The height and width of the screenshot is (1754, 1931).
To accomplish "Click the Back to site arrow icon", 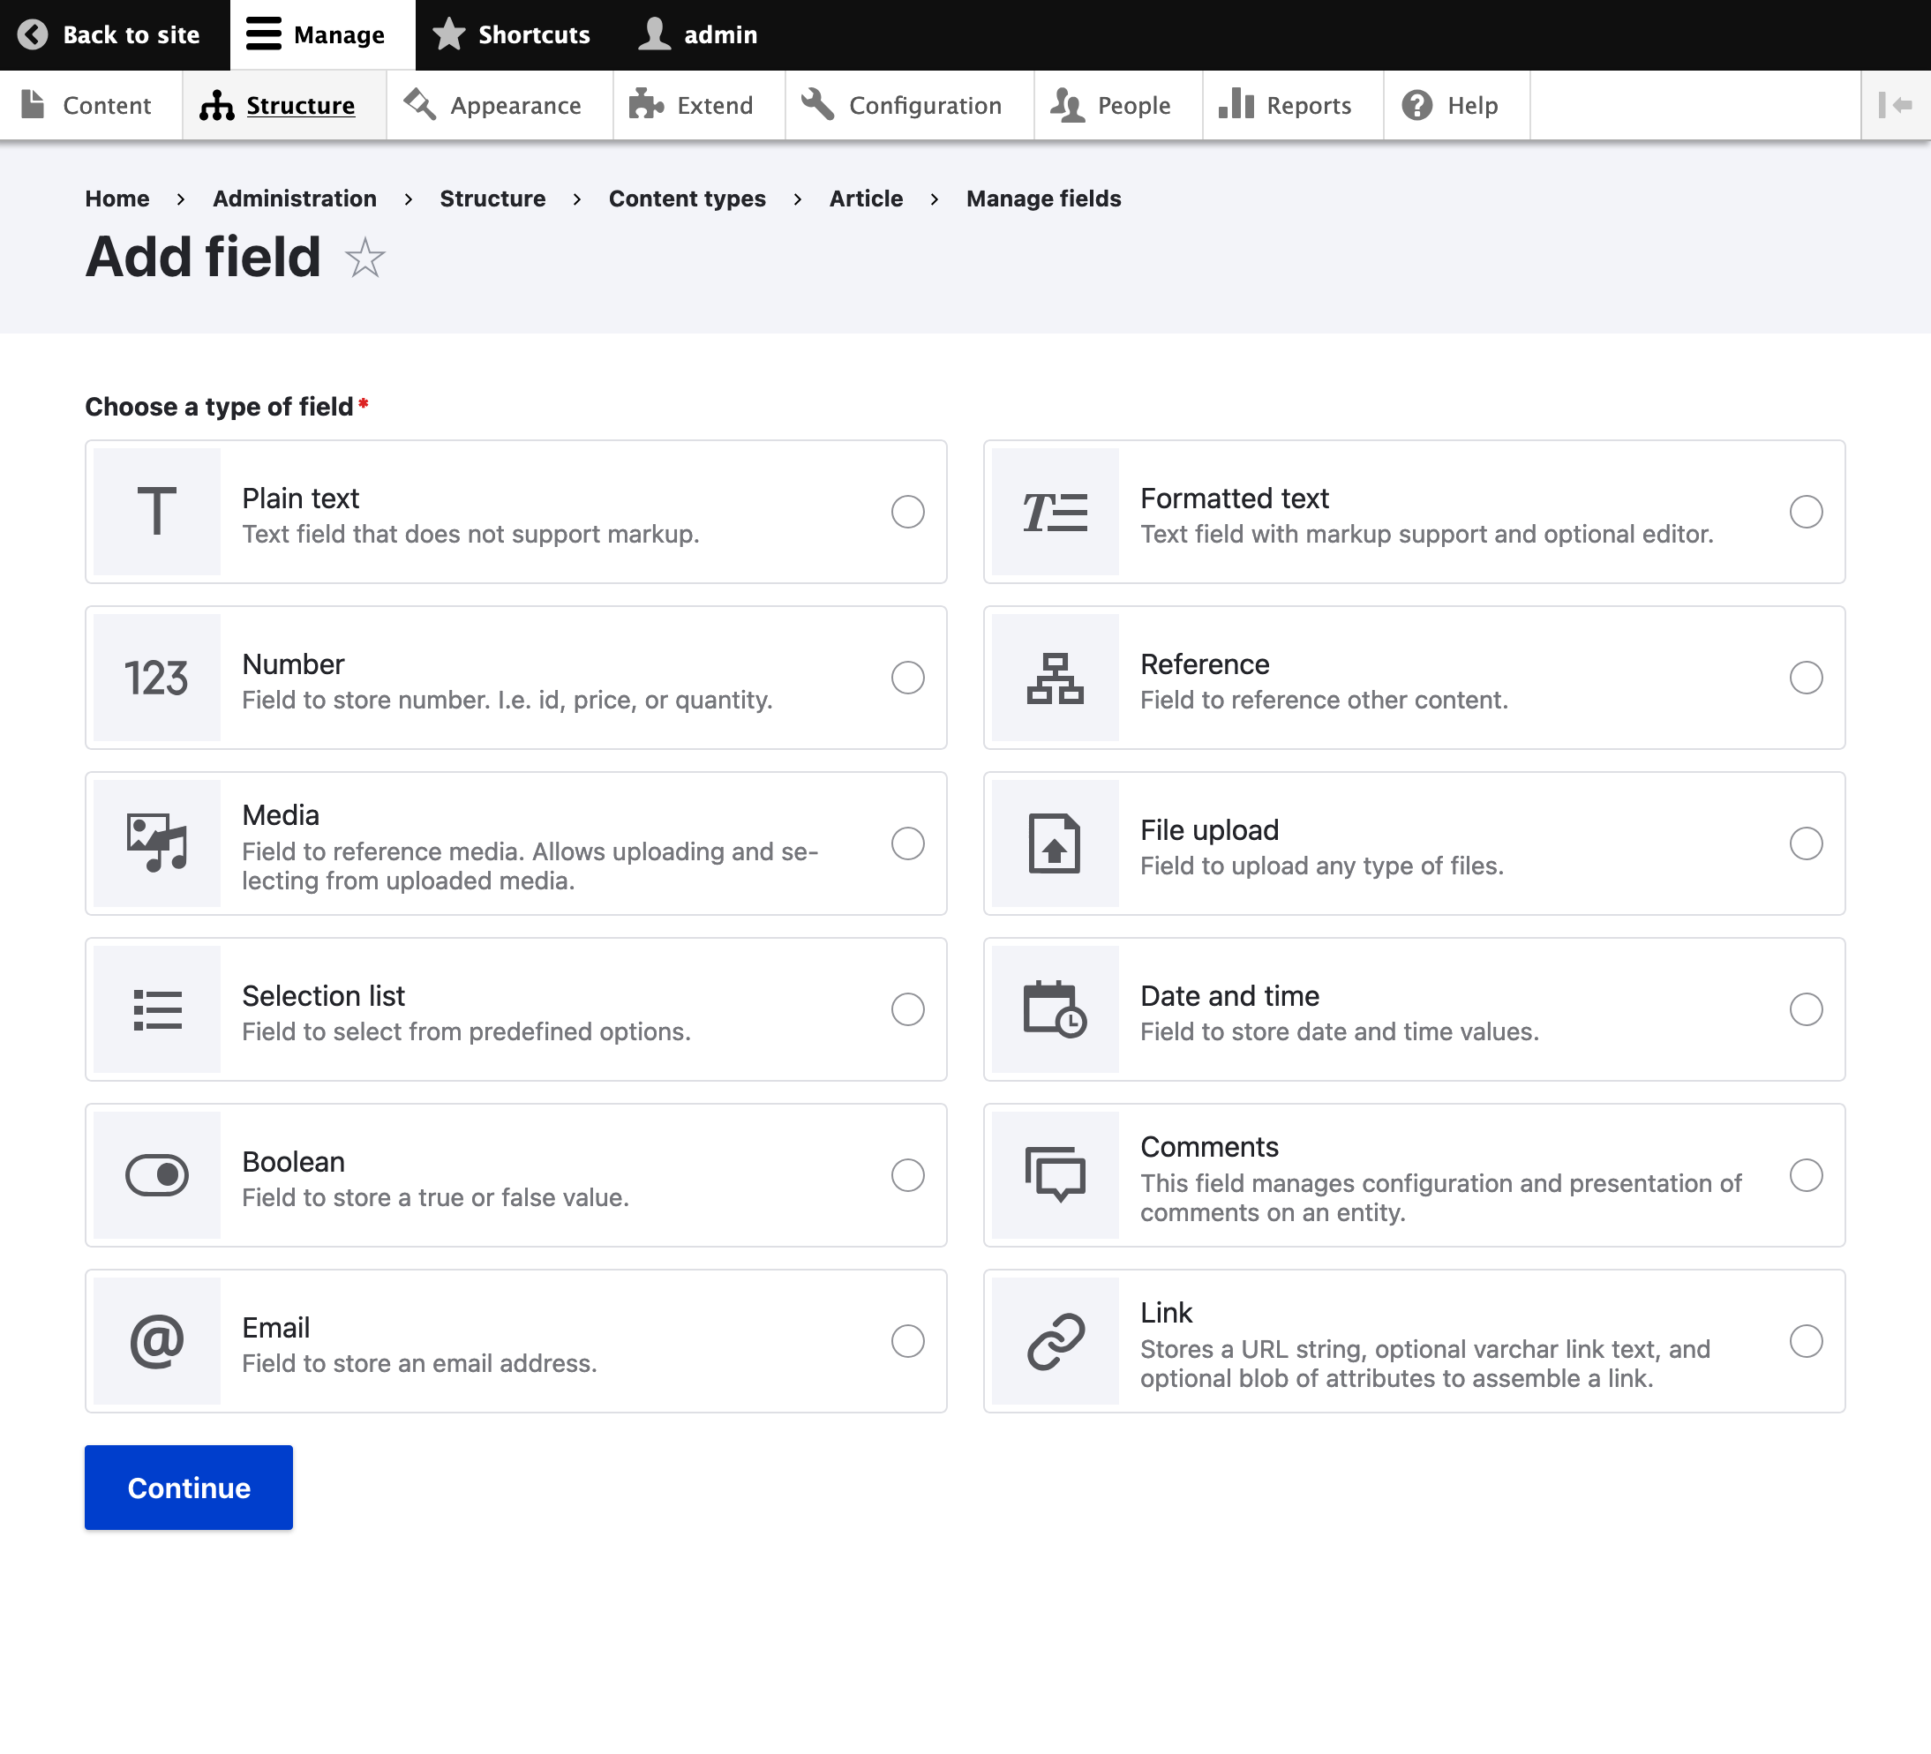I will (x=33, y=34).
